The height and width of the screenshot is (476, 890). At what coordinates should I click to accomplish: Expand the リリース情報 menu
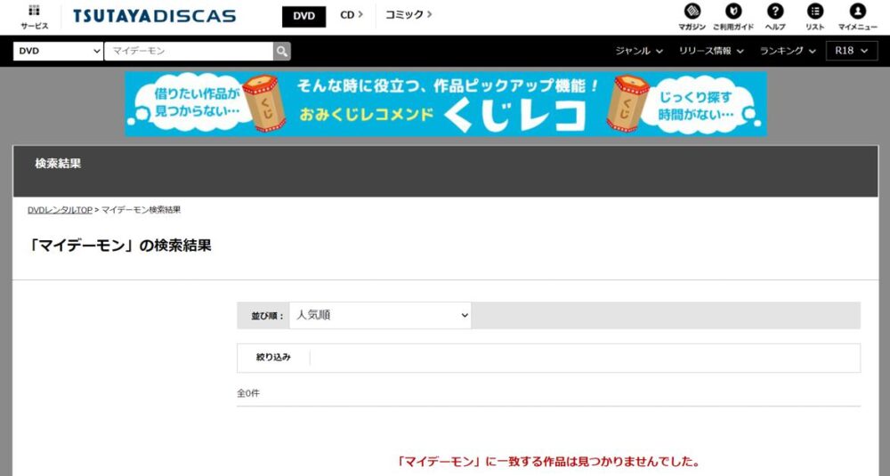711,51
